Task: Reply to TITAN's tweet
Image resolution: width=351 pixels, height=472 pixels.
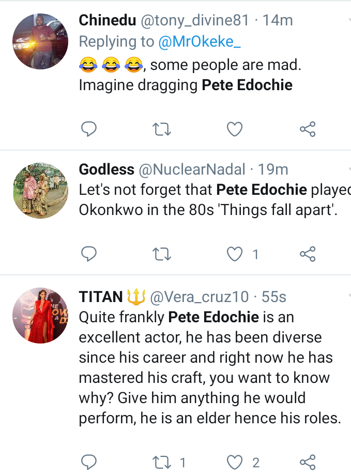Action: click(x=90, y=461)
